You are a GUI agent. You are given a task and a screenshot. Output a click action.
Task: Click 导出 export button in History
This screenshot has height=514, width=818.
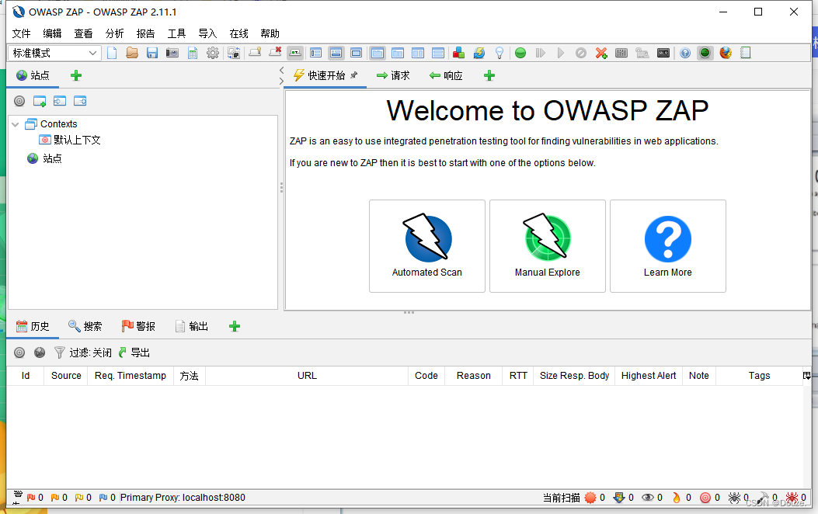pyautogui.click(x=134, y=353)
